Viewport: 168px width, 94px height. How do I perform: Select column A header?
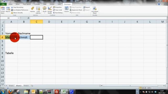11,22
